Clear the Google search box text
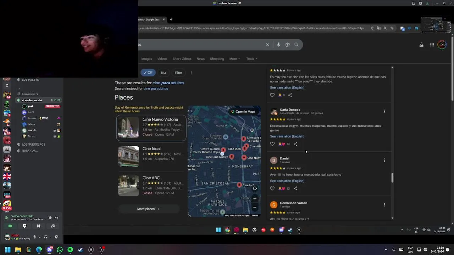 267,45
